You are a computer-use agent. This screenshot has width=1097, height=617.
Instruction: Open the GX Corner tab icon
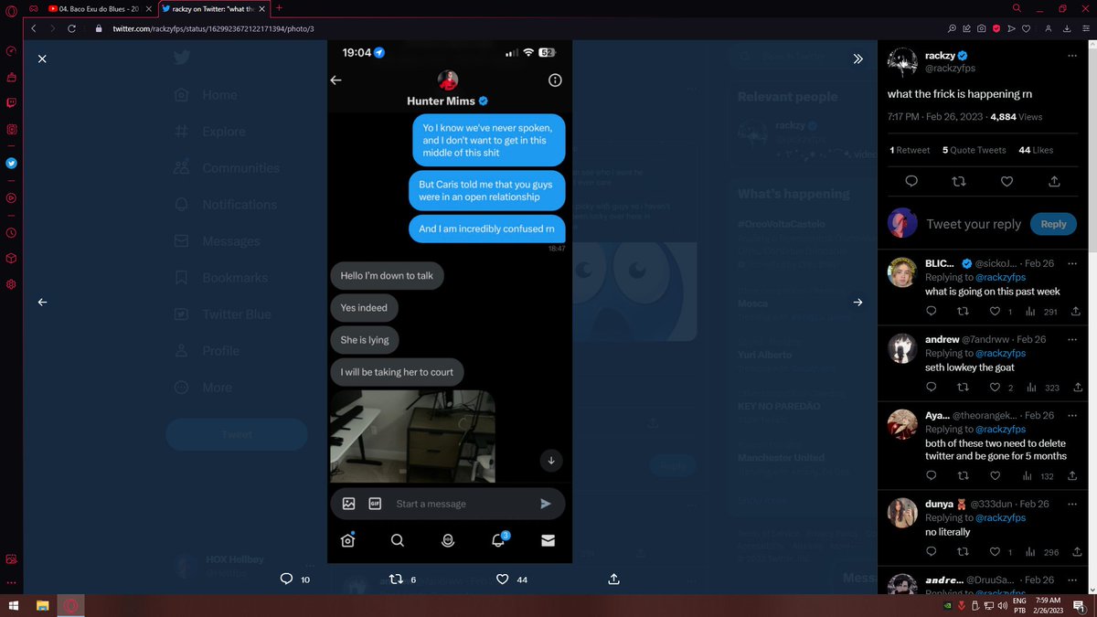tap(33, 8)
